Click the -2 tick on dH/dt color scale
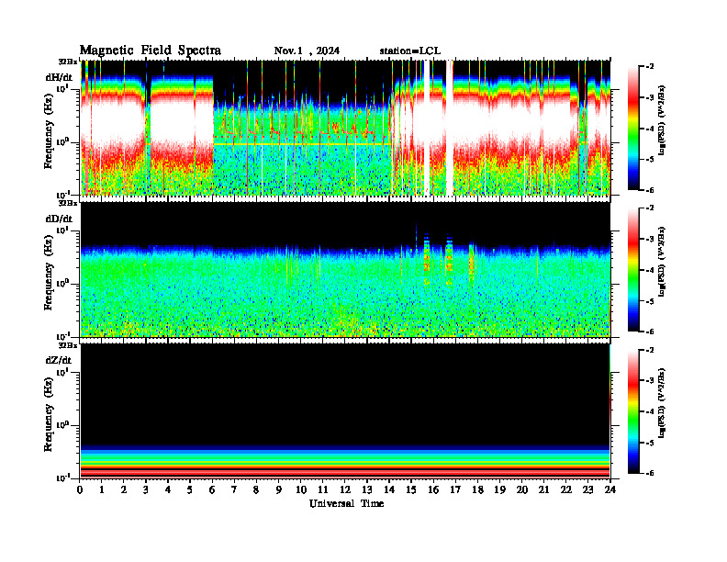This screenshot has width=727, height=562. pos(650,66)
